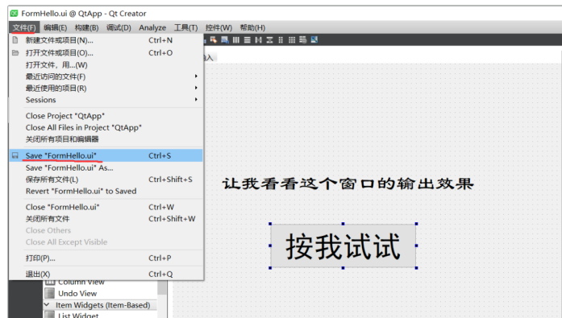Click right-middle resize handle of 按我试试 button

tap(416, 246)
